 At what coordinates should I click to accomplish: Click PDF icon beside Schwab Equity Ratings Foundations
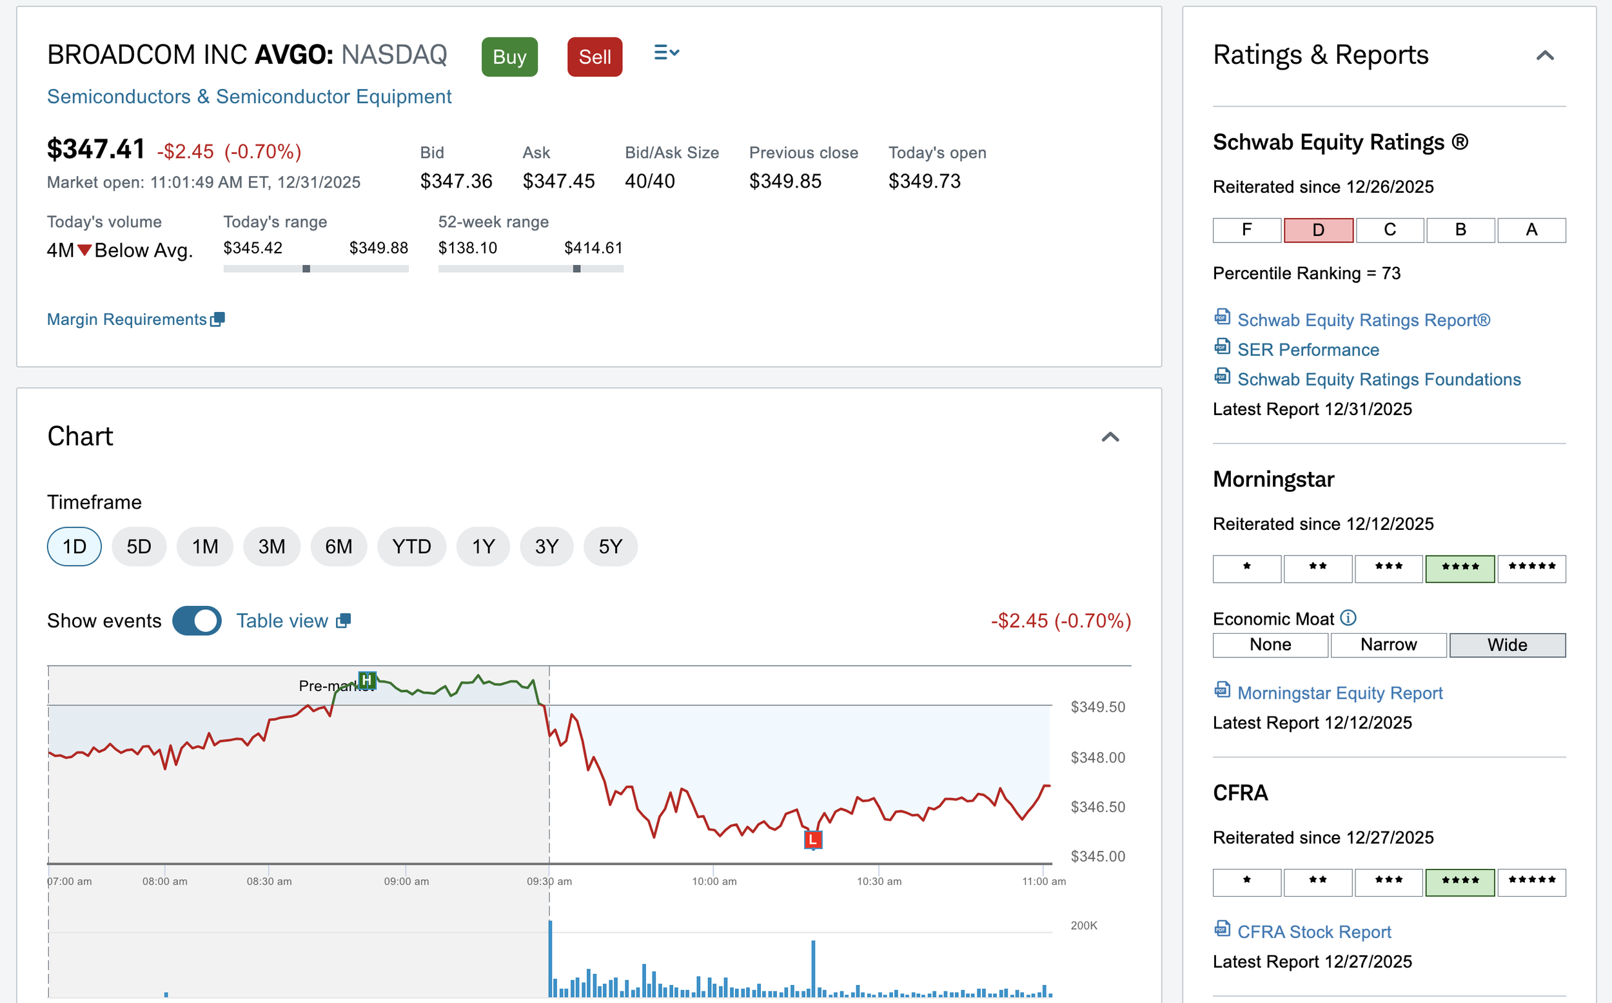(x=1222, y=377)
